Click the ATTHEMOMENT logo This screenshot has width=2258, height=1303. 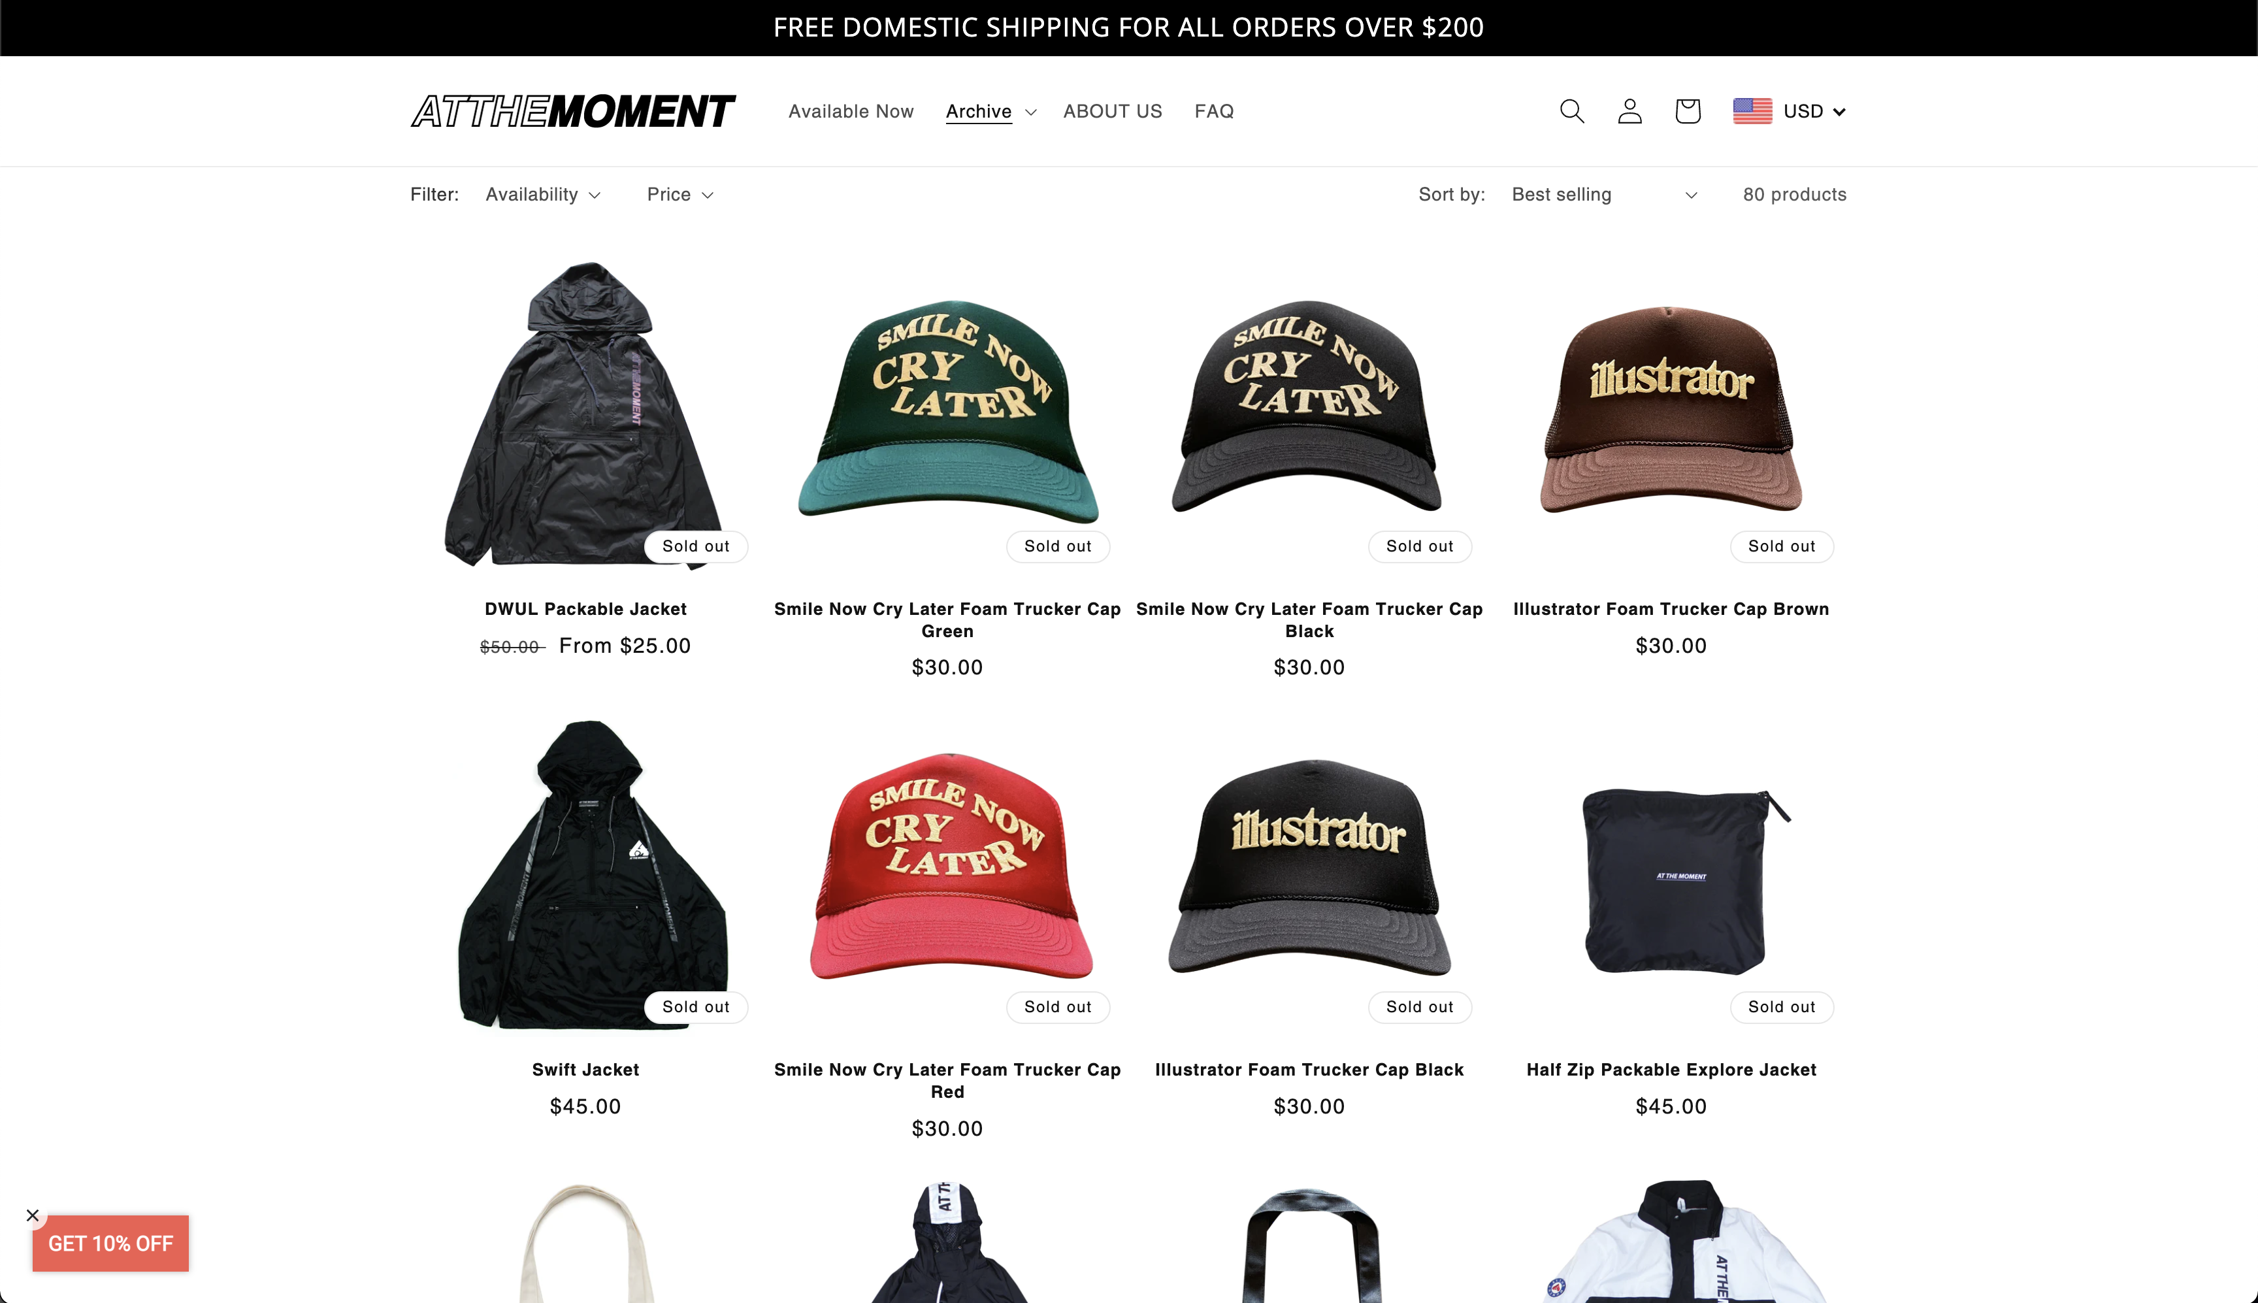572,111
